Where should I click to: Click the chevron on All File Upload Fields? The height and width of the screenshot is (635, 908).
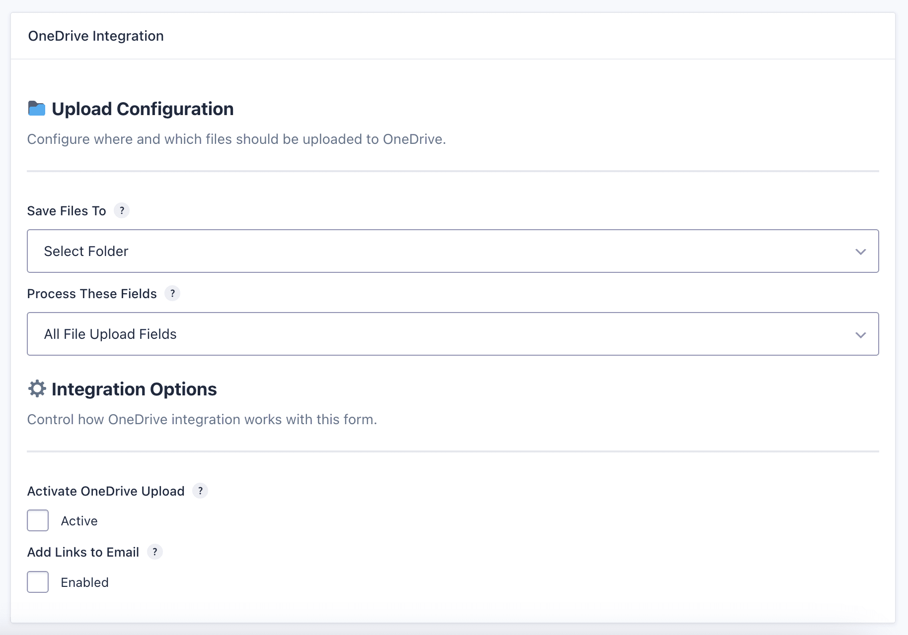point(860,334)
